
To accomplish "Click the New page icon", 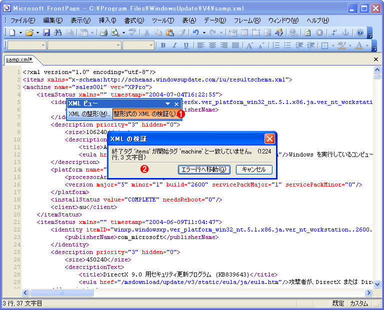I will (12, 32).
